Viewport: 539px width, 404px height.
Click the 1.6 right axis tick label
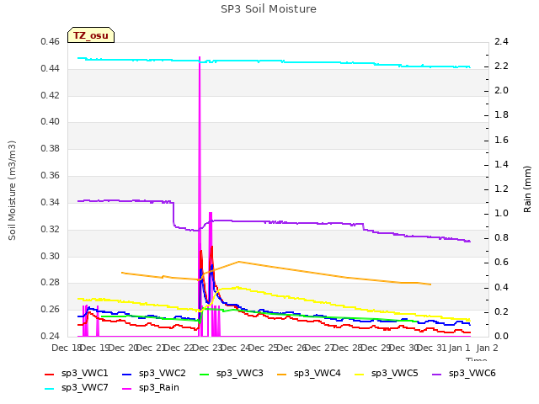501,140
